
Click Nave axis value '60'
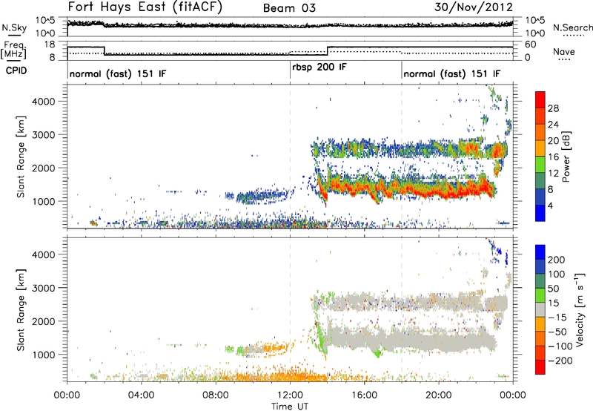(531, 45)
